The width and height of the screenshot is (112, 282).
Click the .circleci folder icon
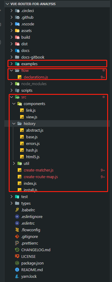click(x=17, y=11)
